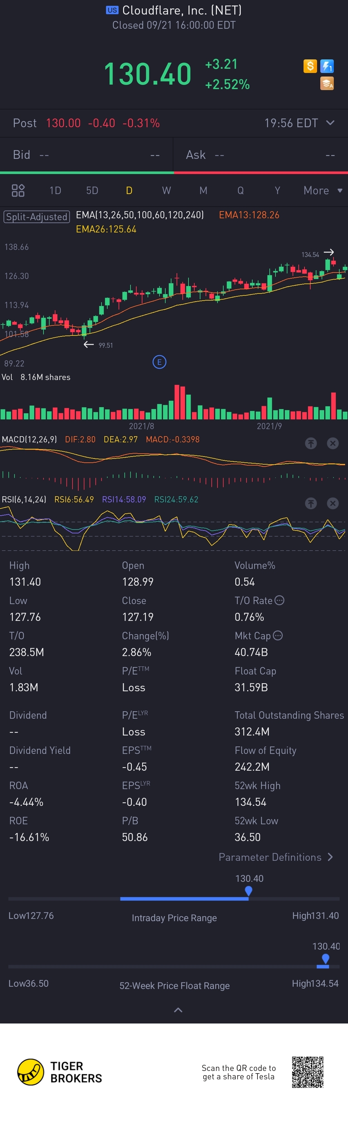Viewport: 348px width, 1121px height.
Task: Open the More timeframes dropdown
Action: (x=323, y=190)
